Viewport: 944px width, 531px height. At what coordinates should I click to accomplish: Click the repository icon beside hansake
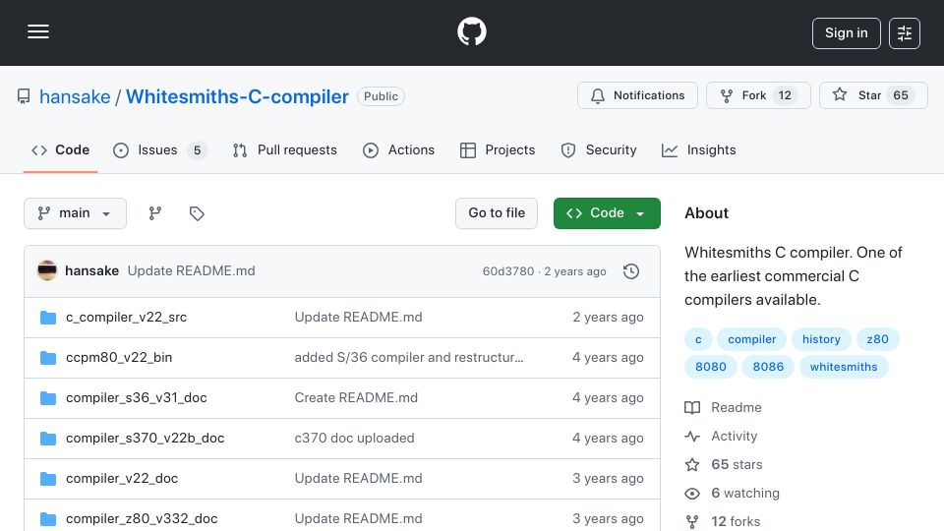[x=24, y=96]
